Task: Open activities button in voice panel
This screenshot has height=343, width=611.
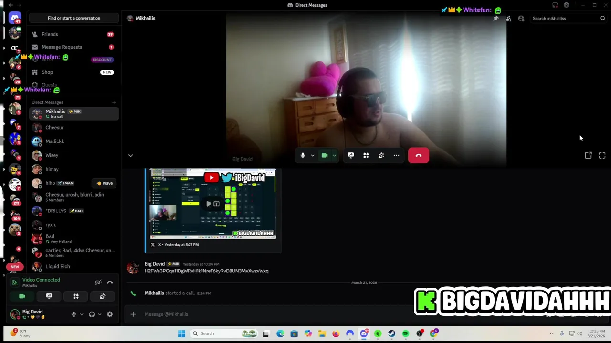Action: 76,296
